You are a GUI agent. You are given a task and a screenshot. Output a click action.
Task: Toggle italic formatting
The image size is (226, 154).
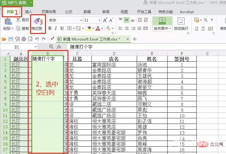click(x=56, y=28)
